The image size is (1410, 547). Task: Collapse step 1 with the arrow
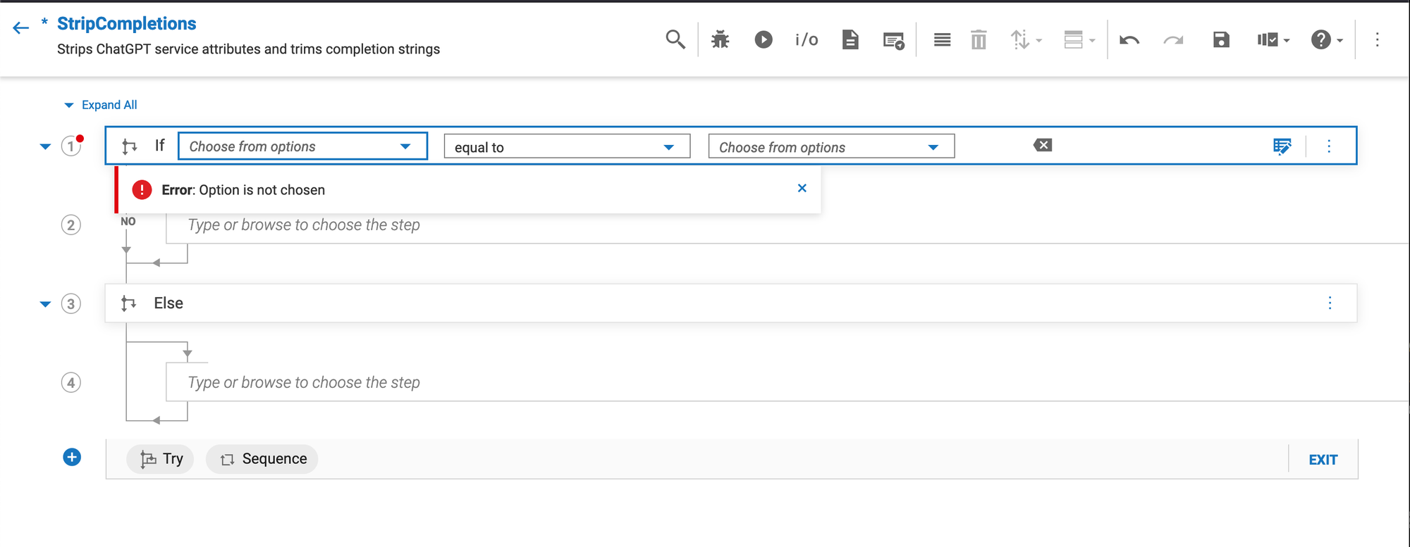pyautogui.click(x=45, y=146)
